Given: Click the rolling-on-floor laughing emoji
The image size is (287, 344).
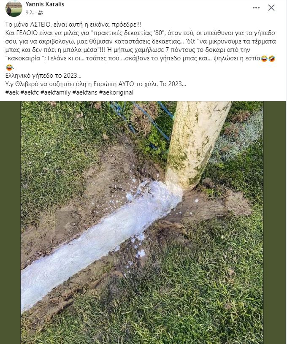Looking at the screenshot, I should click(x=272, y=59).
